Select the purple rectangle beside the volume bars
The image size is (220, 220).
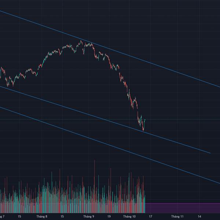point(183,208)
